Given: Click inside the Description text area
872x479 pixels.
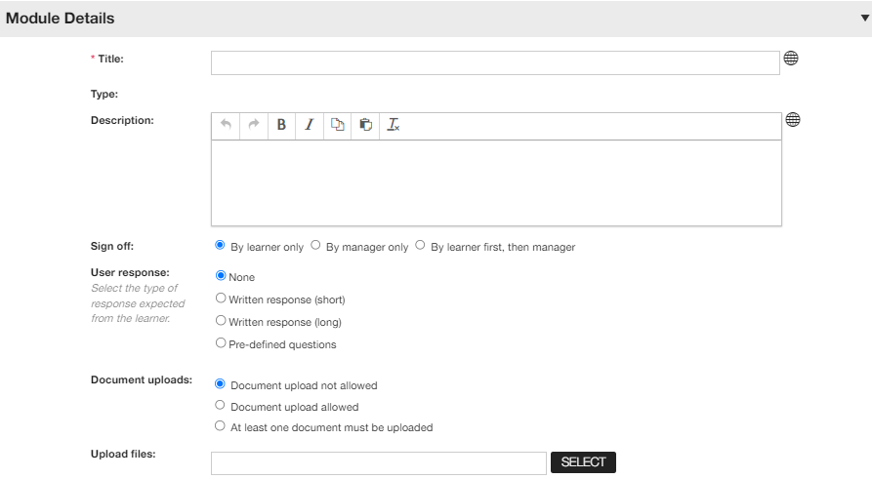Looking at the screenshot, I should (x=496, y=182).
